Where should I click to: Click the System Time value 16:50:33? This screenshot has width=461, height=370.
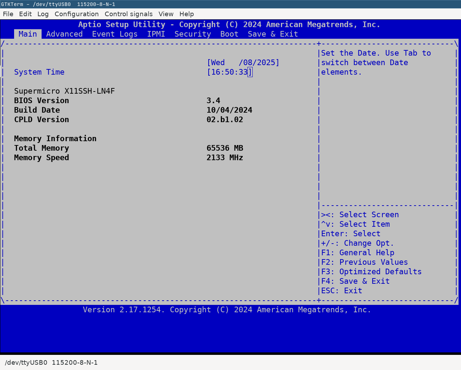click(229, 72)
